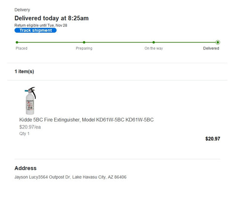Select the Lake Havasu City delivery address text
The width and height of the screenshot is (242, 200).
point(71,177)
